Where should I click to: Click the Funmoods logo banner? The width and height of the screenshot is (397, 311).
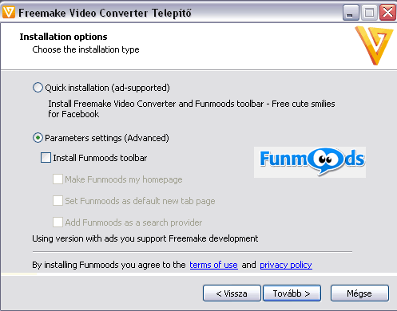(x=310, y=162)
